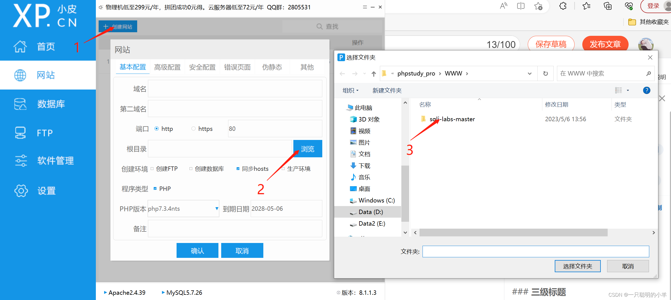Click the search magnifier in WWW search box

pos(648,74)
